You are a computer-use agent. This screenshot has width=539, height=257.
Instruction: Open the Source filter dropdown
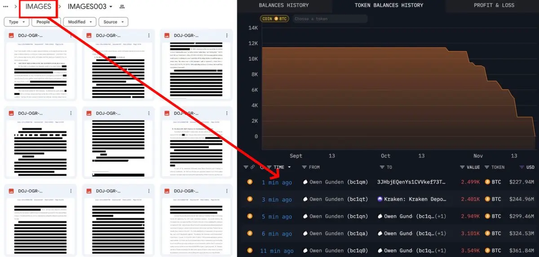tap(113, 22)
